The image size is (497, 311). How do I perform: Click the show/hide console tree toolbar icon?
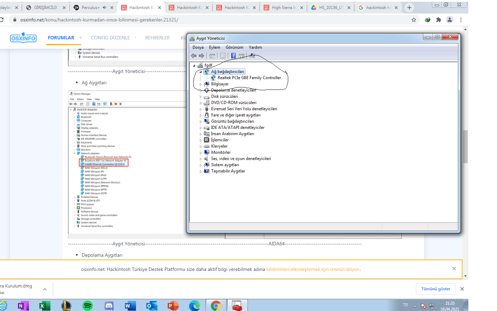click(x=212, y=56)
